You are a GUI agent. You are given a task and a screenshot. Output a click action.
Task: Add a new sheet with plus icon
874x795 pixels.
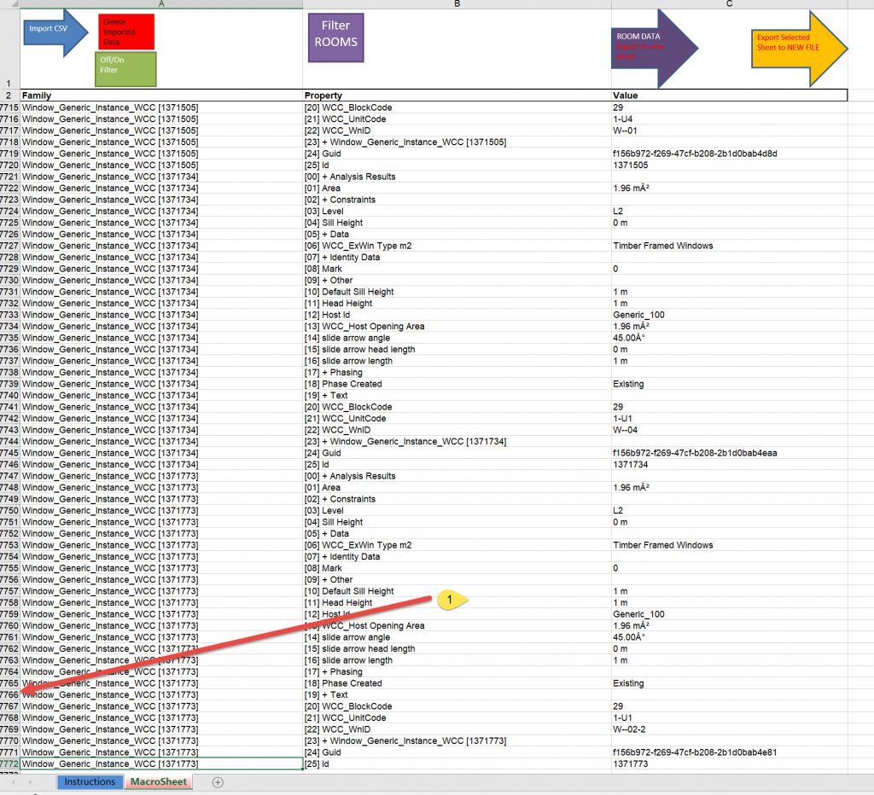pos(218,782)
